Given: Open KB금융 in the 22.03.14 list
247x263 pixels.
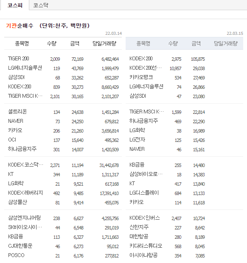Looking at the screenshot, I should (x=16, y=237).
